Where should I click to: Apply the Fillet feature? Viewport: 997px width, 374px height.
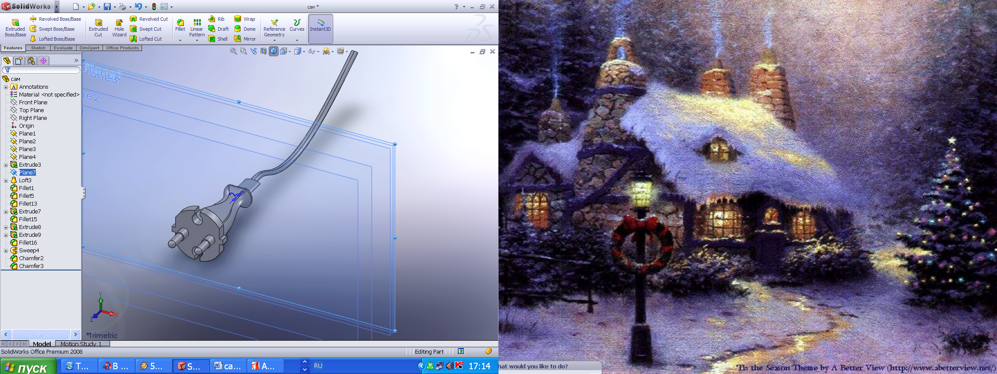(x=180, y=25)
